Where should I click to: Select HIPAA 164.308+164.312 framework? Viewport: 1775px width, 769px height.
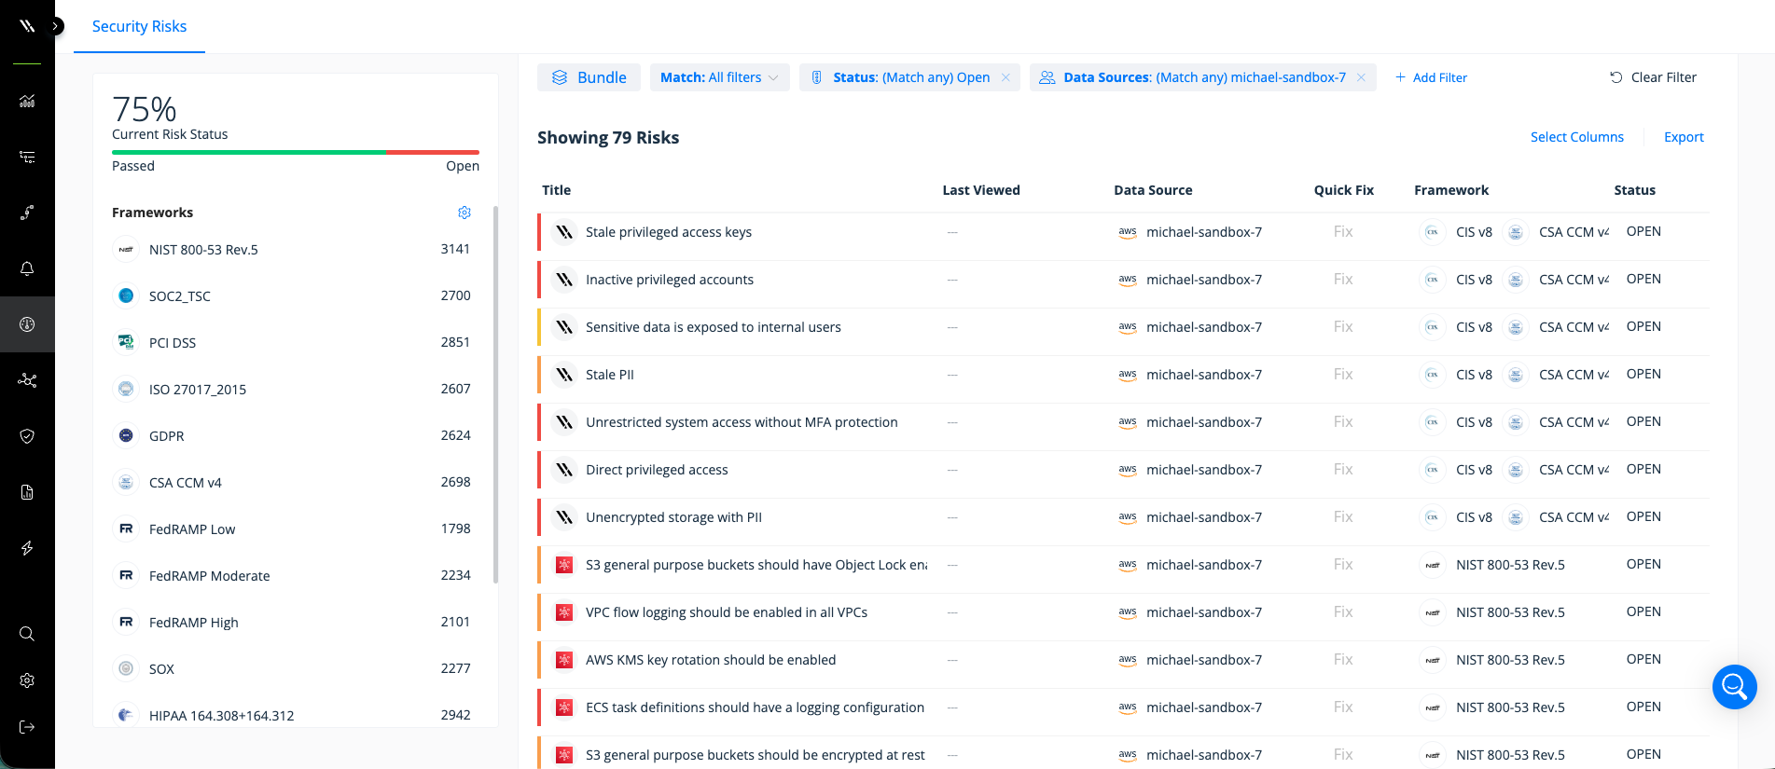(291, 715)
